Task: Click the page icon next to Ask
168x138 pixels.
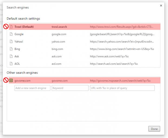Action: coord(11,56)
